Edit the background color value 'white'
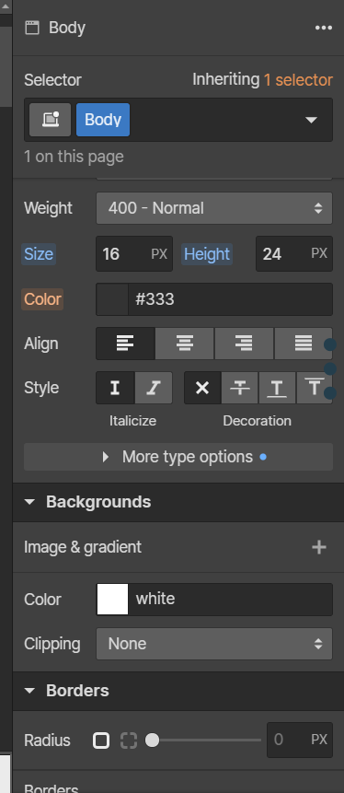 pyautogui.click(x=230, y=600)
